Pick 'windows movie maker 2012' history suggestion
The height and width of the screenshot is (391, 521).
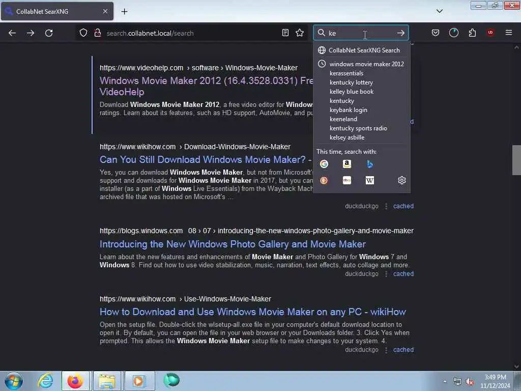coord(362,64)
